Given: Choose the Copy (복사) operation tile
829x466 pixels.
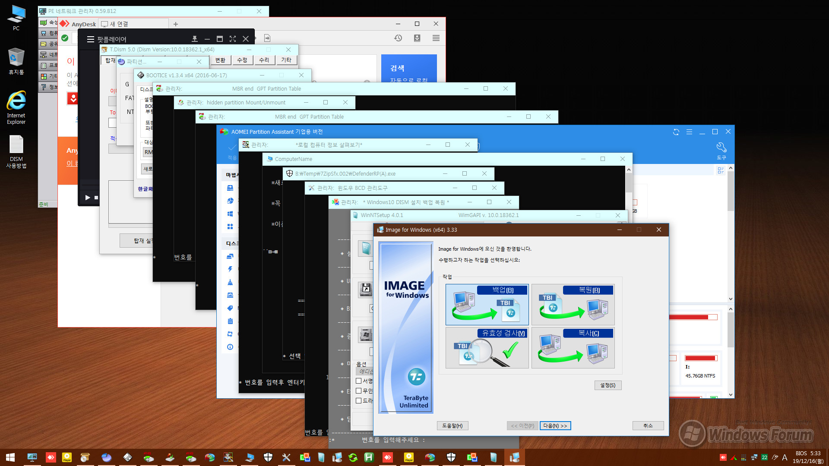Looking at the screenshot, I should click(x=573, y=348).
